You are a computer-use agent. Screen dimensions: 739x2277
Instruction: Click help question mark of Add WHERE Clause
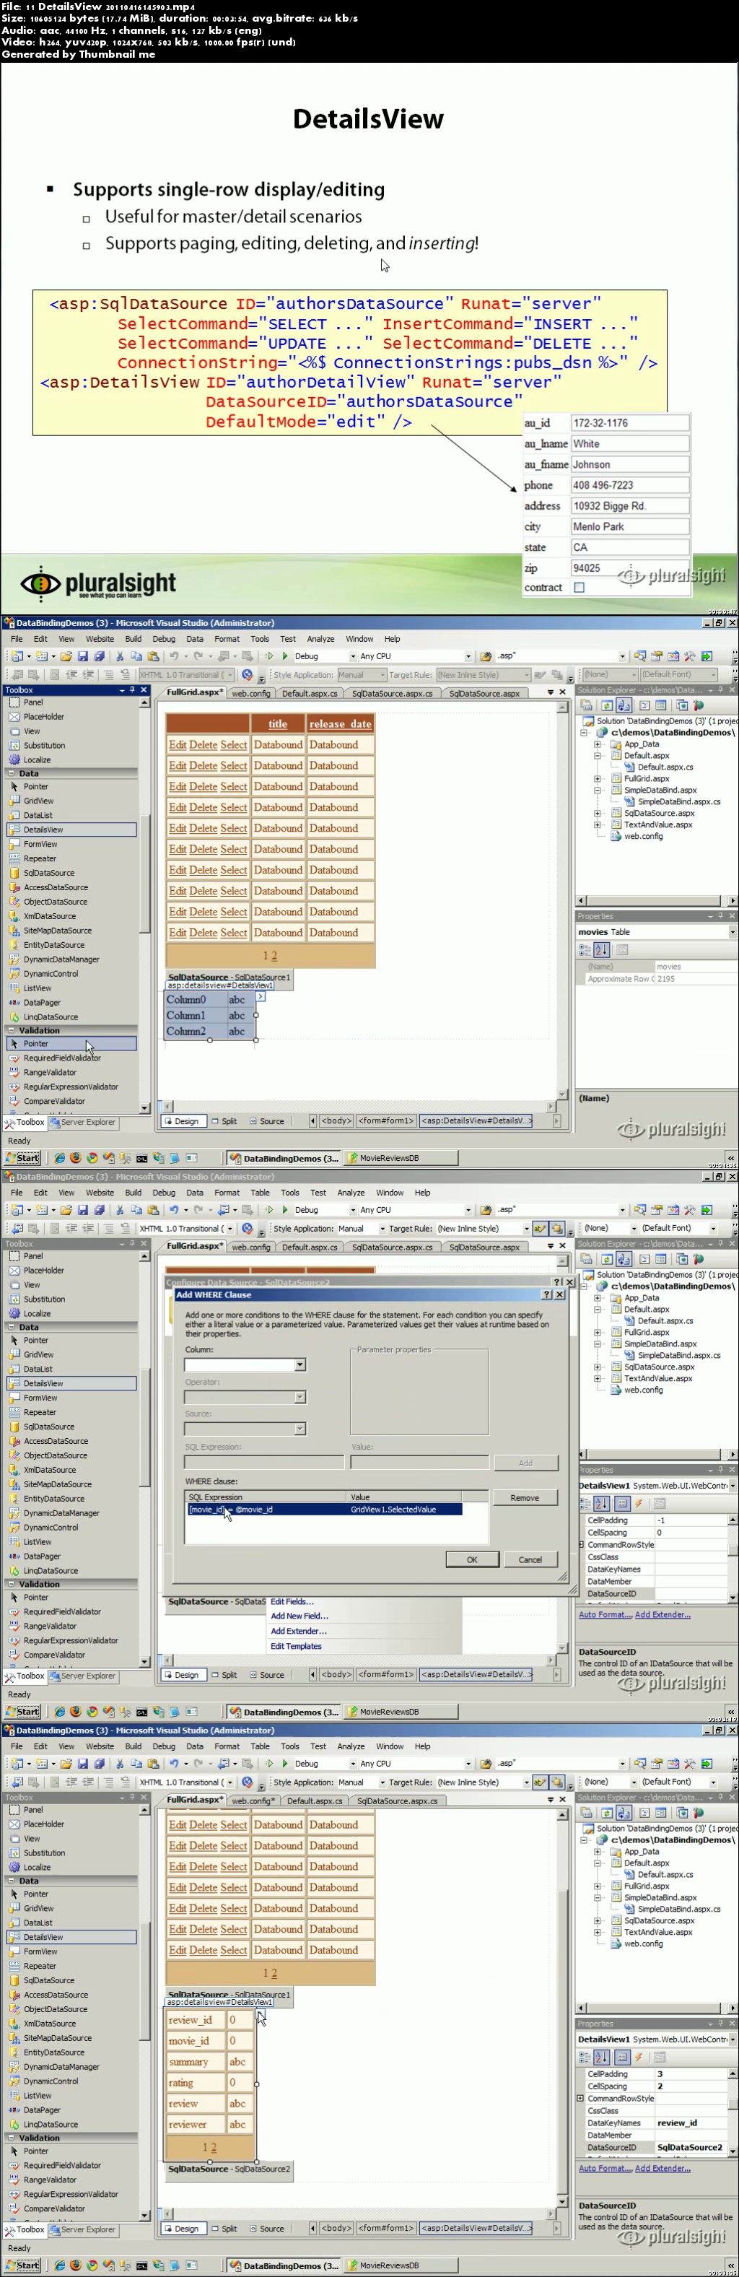546,1294
